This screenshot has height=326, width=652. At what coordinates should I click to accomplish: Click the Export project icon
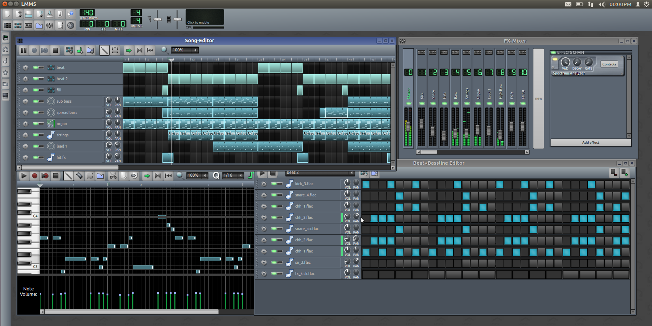[x=49, y=14]
